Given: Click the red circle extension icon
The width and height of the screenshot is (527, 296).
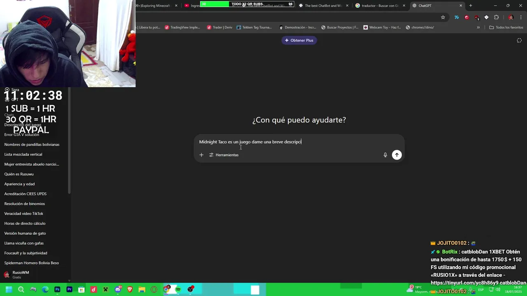Looking at the screenshot, I should (466, 17).
